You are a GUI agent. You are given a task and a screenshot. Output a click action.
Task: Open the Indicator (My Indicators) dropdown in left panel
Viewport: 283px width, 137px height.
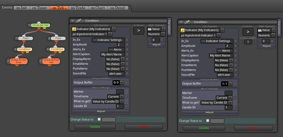[x=114, y=29]
